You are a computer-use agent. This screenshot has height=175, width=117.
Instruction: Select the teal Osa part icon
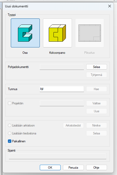click(25, 33)
